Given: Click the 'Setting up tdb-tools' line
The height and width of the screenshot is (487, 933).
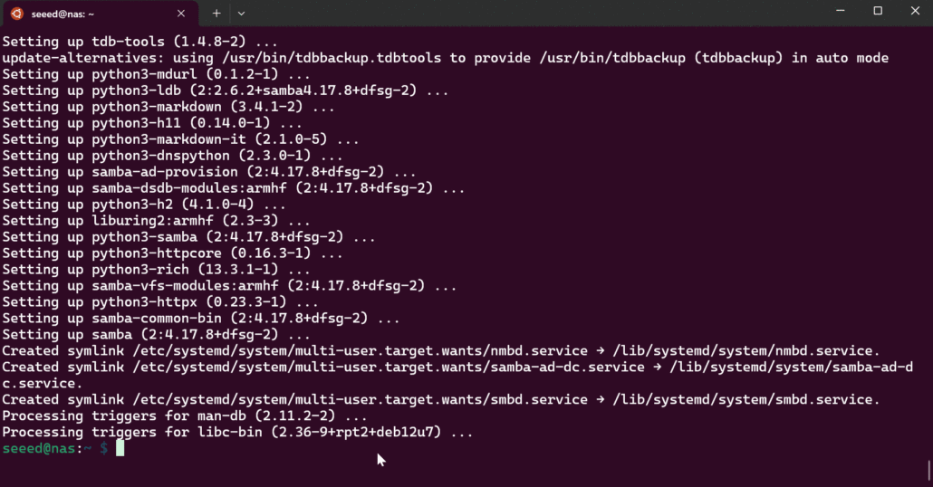Looking at the screenshot, I should click(x=139, y=42).
